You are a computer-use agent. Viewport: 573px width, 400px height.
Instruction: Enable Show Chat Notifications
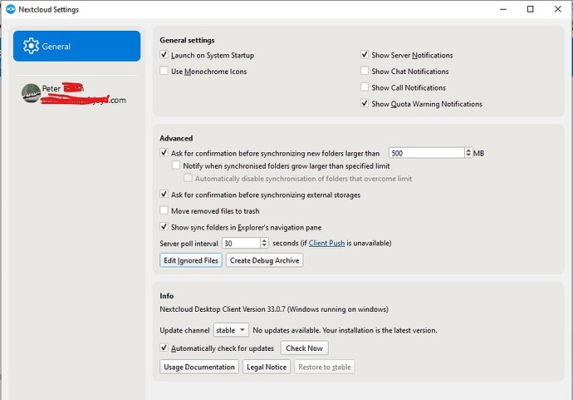point(365,71)
